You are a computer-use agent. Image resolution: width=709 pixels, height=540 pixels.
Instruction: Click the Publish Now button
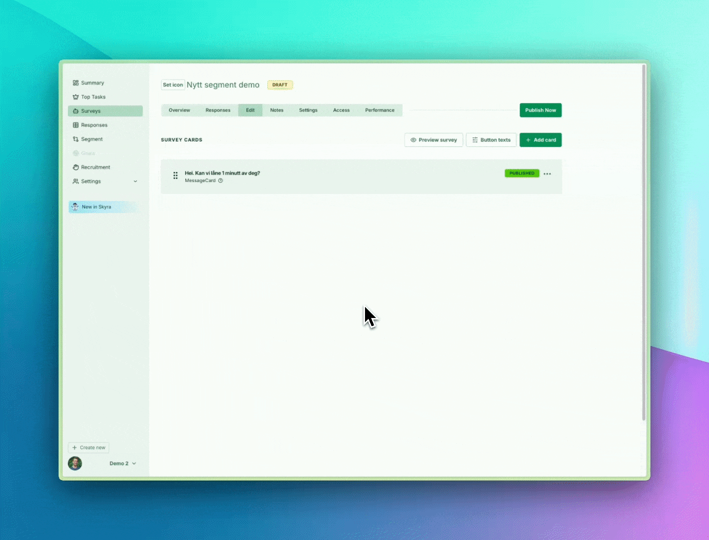pyautogui.click(x=541, y=110)
